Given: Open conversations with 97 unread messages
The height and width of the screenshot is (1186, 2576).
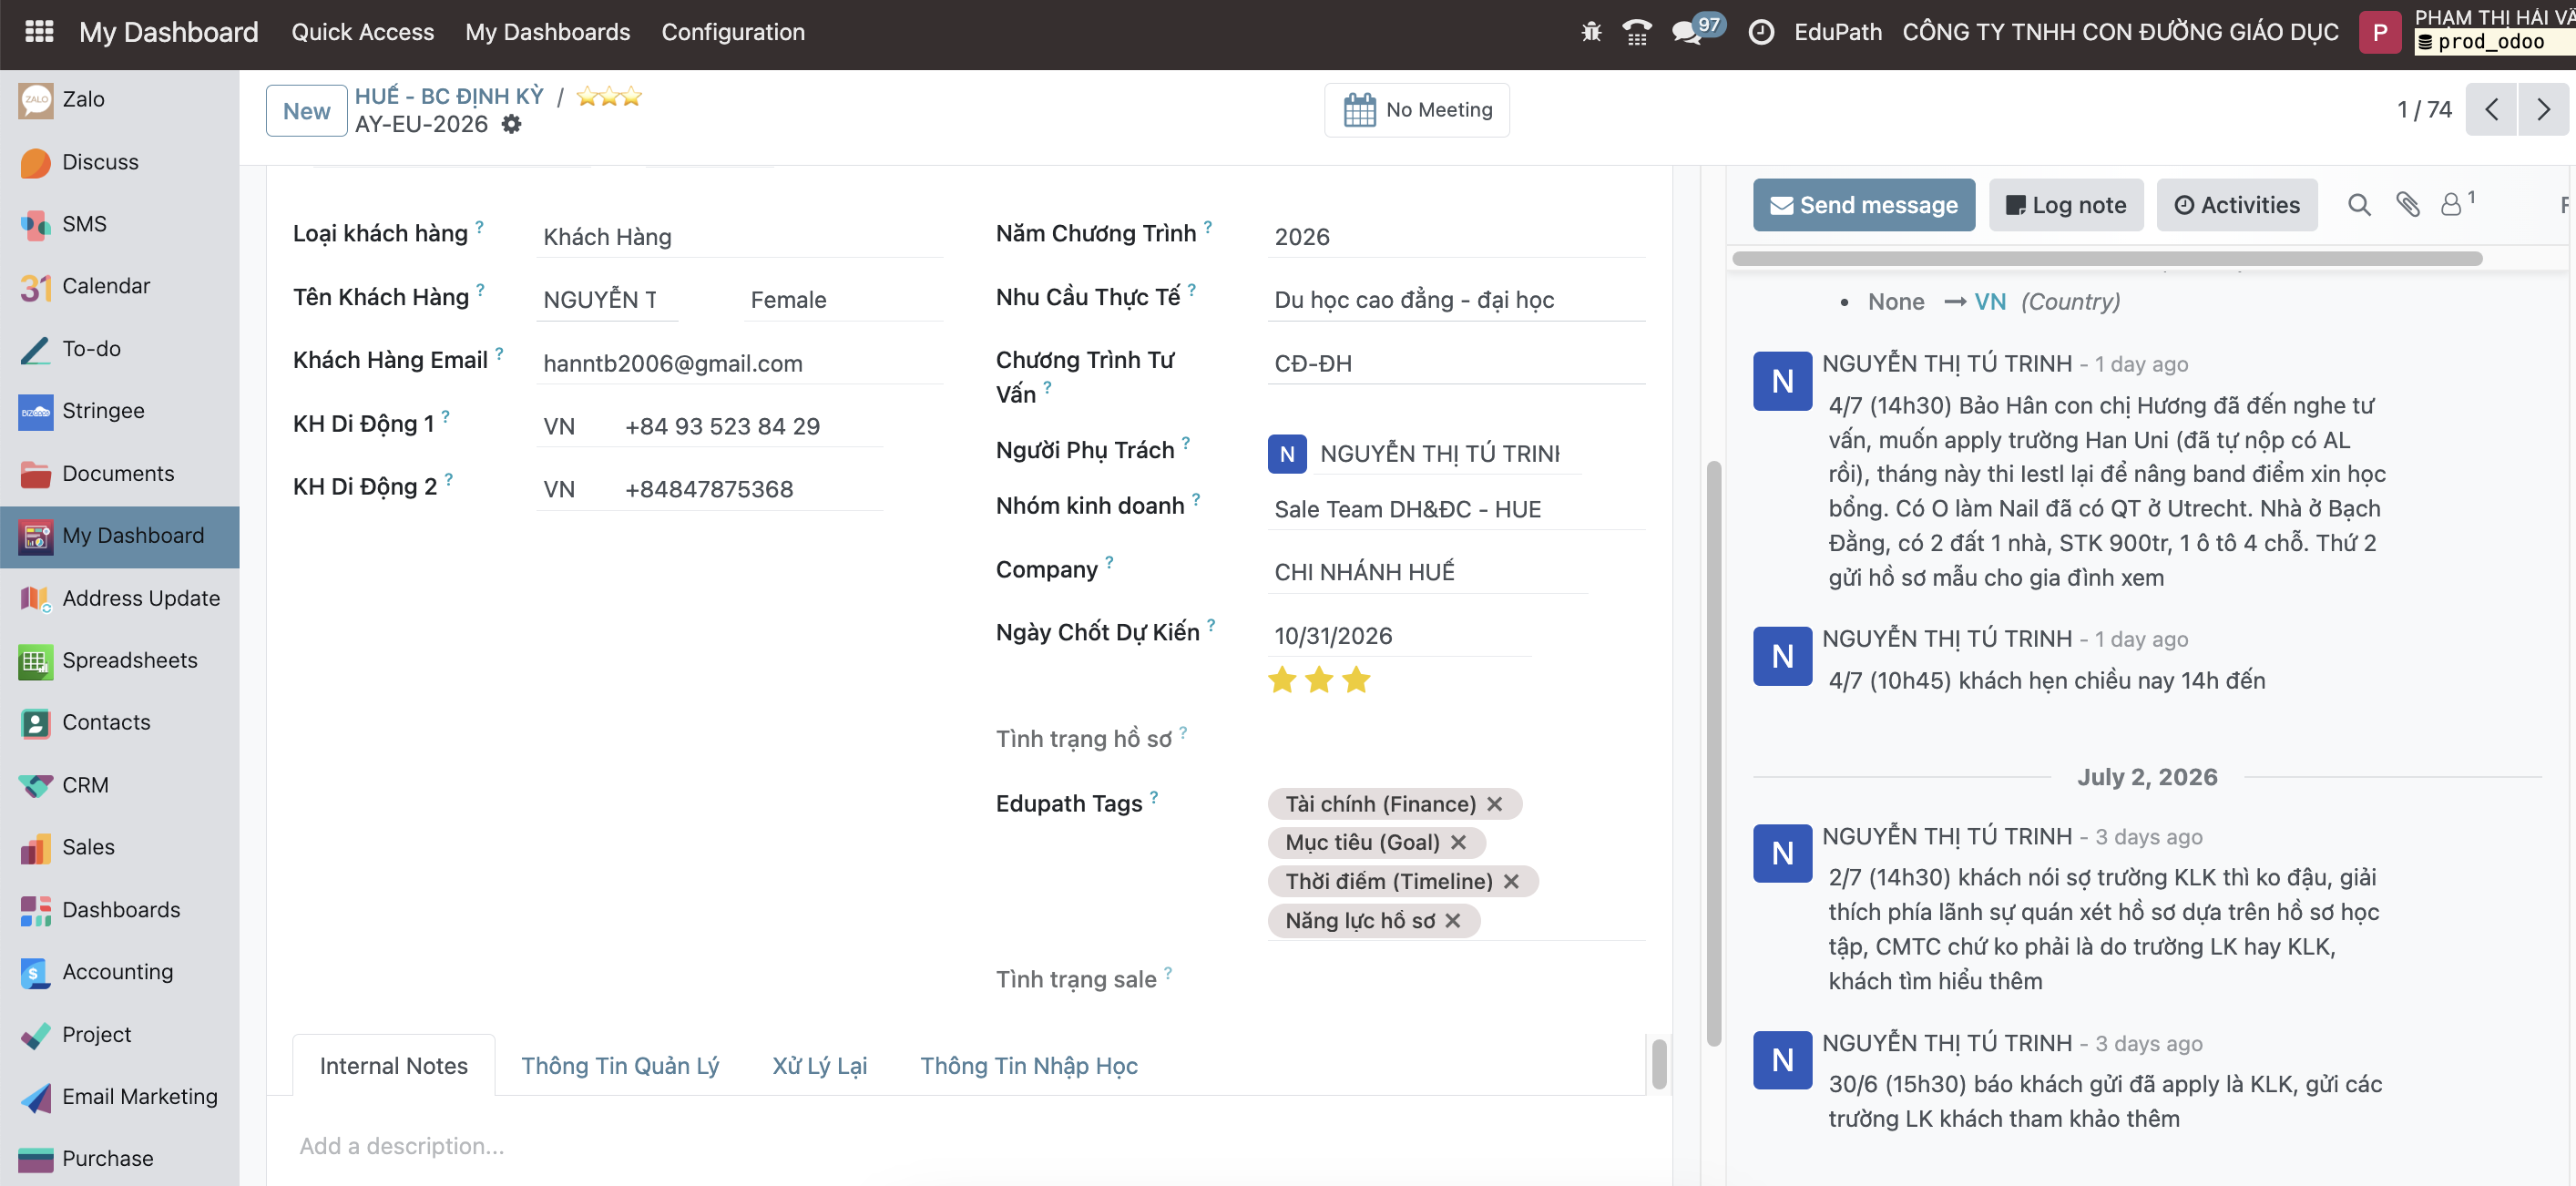Looking at the screenshot, I should [x=1697, y=30].
